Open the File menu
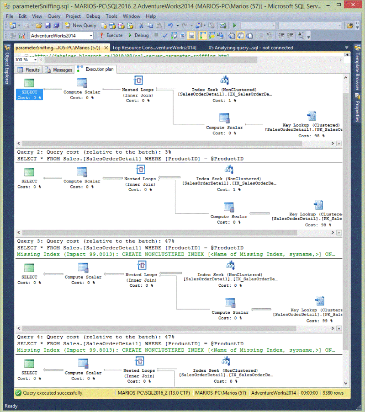This screenshot has width=365, height=412. [10, 16]
